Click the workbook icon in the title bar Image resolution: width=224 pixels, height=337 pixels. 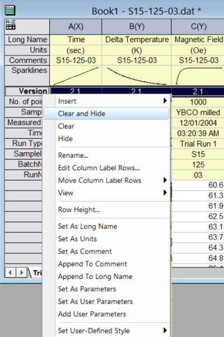tap(10, 10)
